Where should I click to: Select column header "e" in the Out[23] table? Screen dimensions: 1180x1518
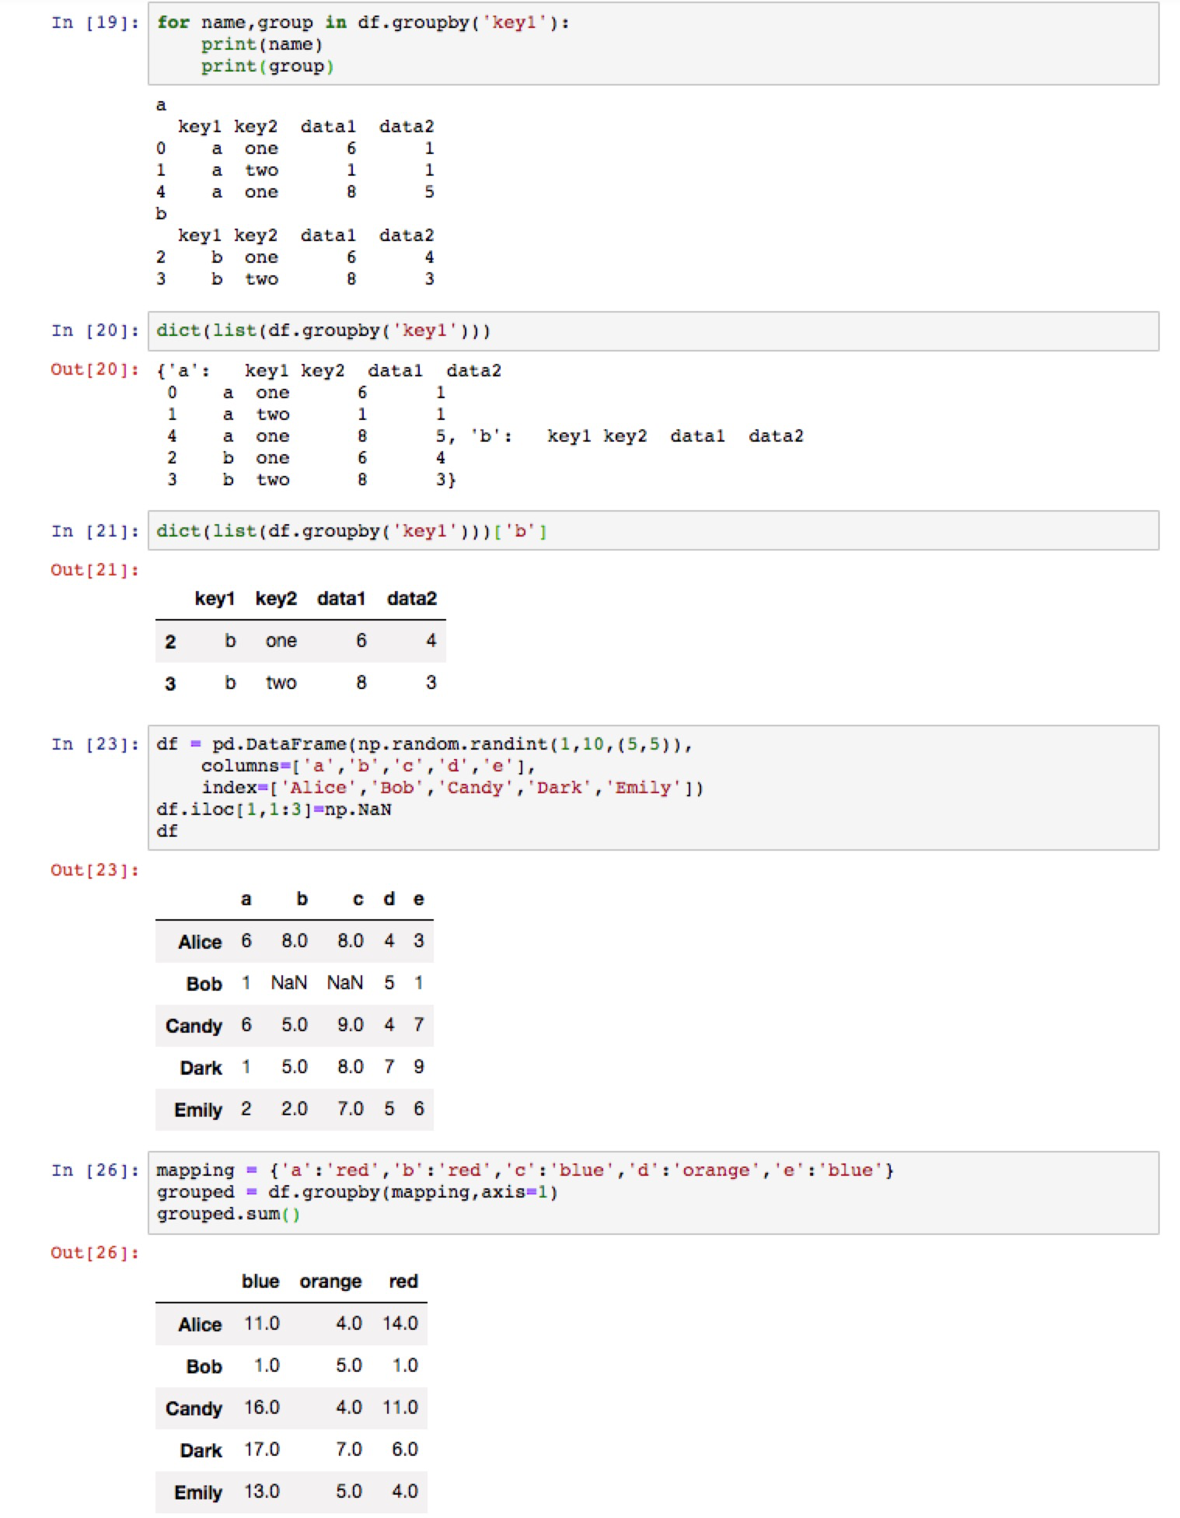418,899
